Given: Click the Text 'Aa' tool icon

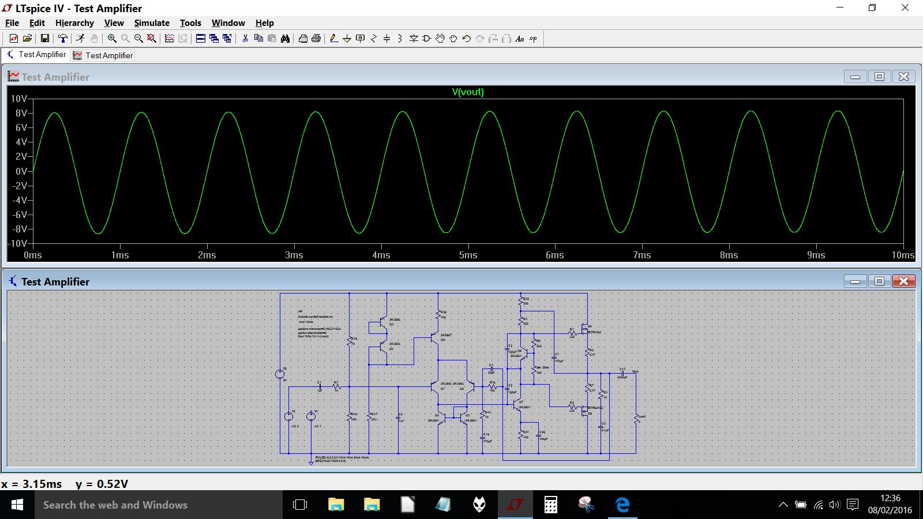Looking at the screenshot, I should point(520,39).
